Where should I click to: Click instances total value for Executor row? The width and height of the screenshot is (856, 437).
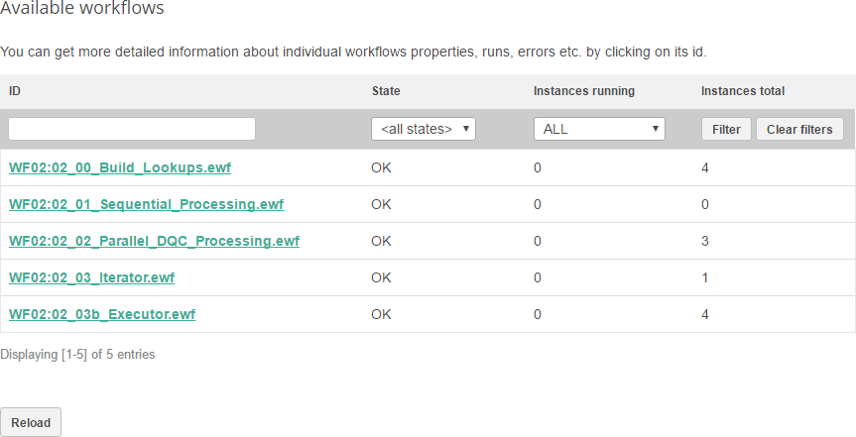pos(705,314)
